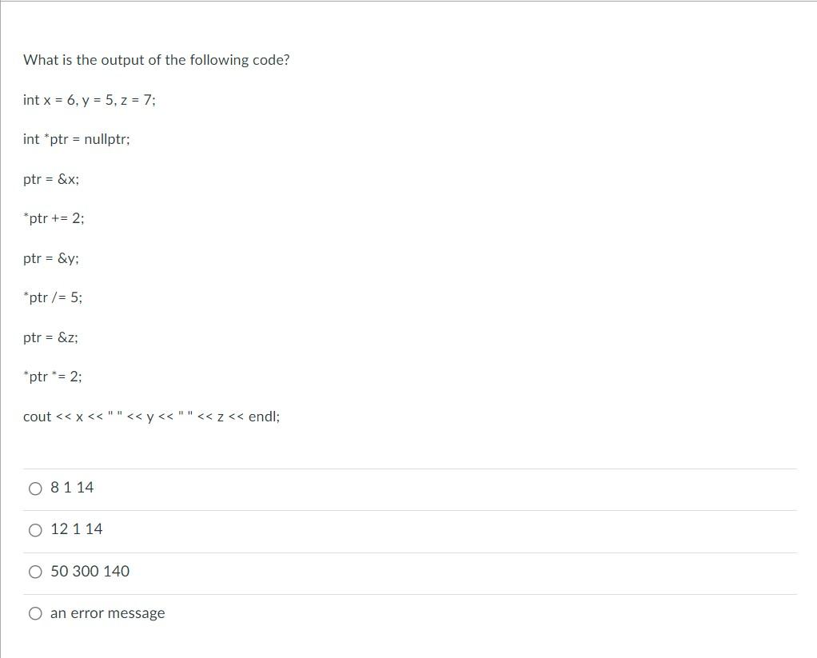Viewport: 817px width, 658px height.
Task: Click the radio circle next to '8 1 14'
Action: (x=35, y=488)
